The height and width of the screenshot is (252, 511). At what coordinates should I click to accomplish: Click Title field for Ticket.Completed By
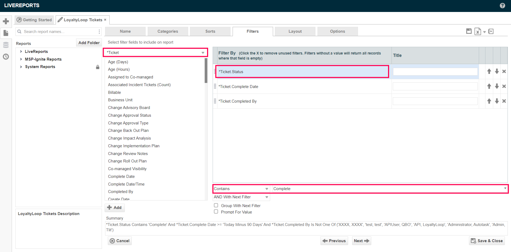pos(435,101)
